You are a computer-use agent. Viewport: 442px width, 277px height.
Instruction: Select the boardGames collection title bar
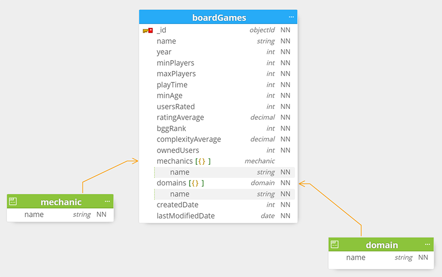218,17
